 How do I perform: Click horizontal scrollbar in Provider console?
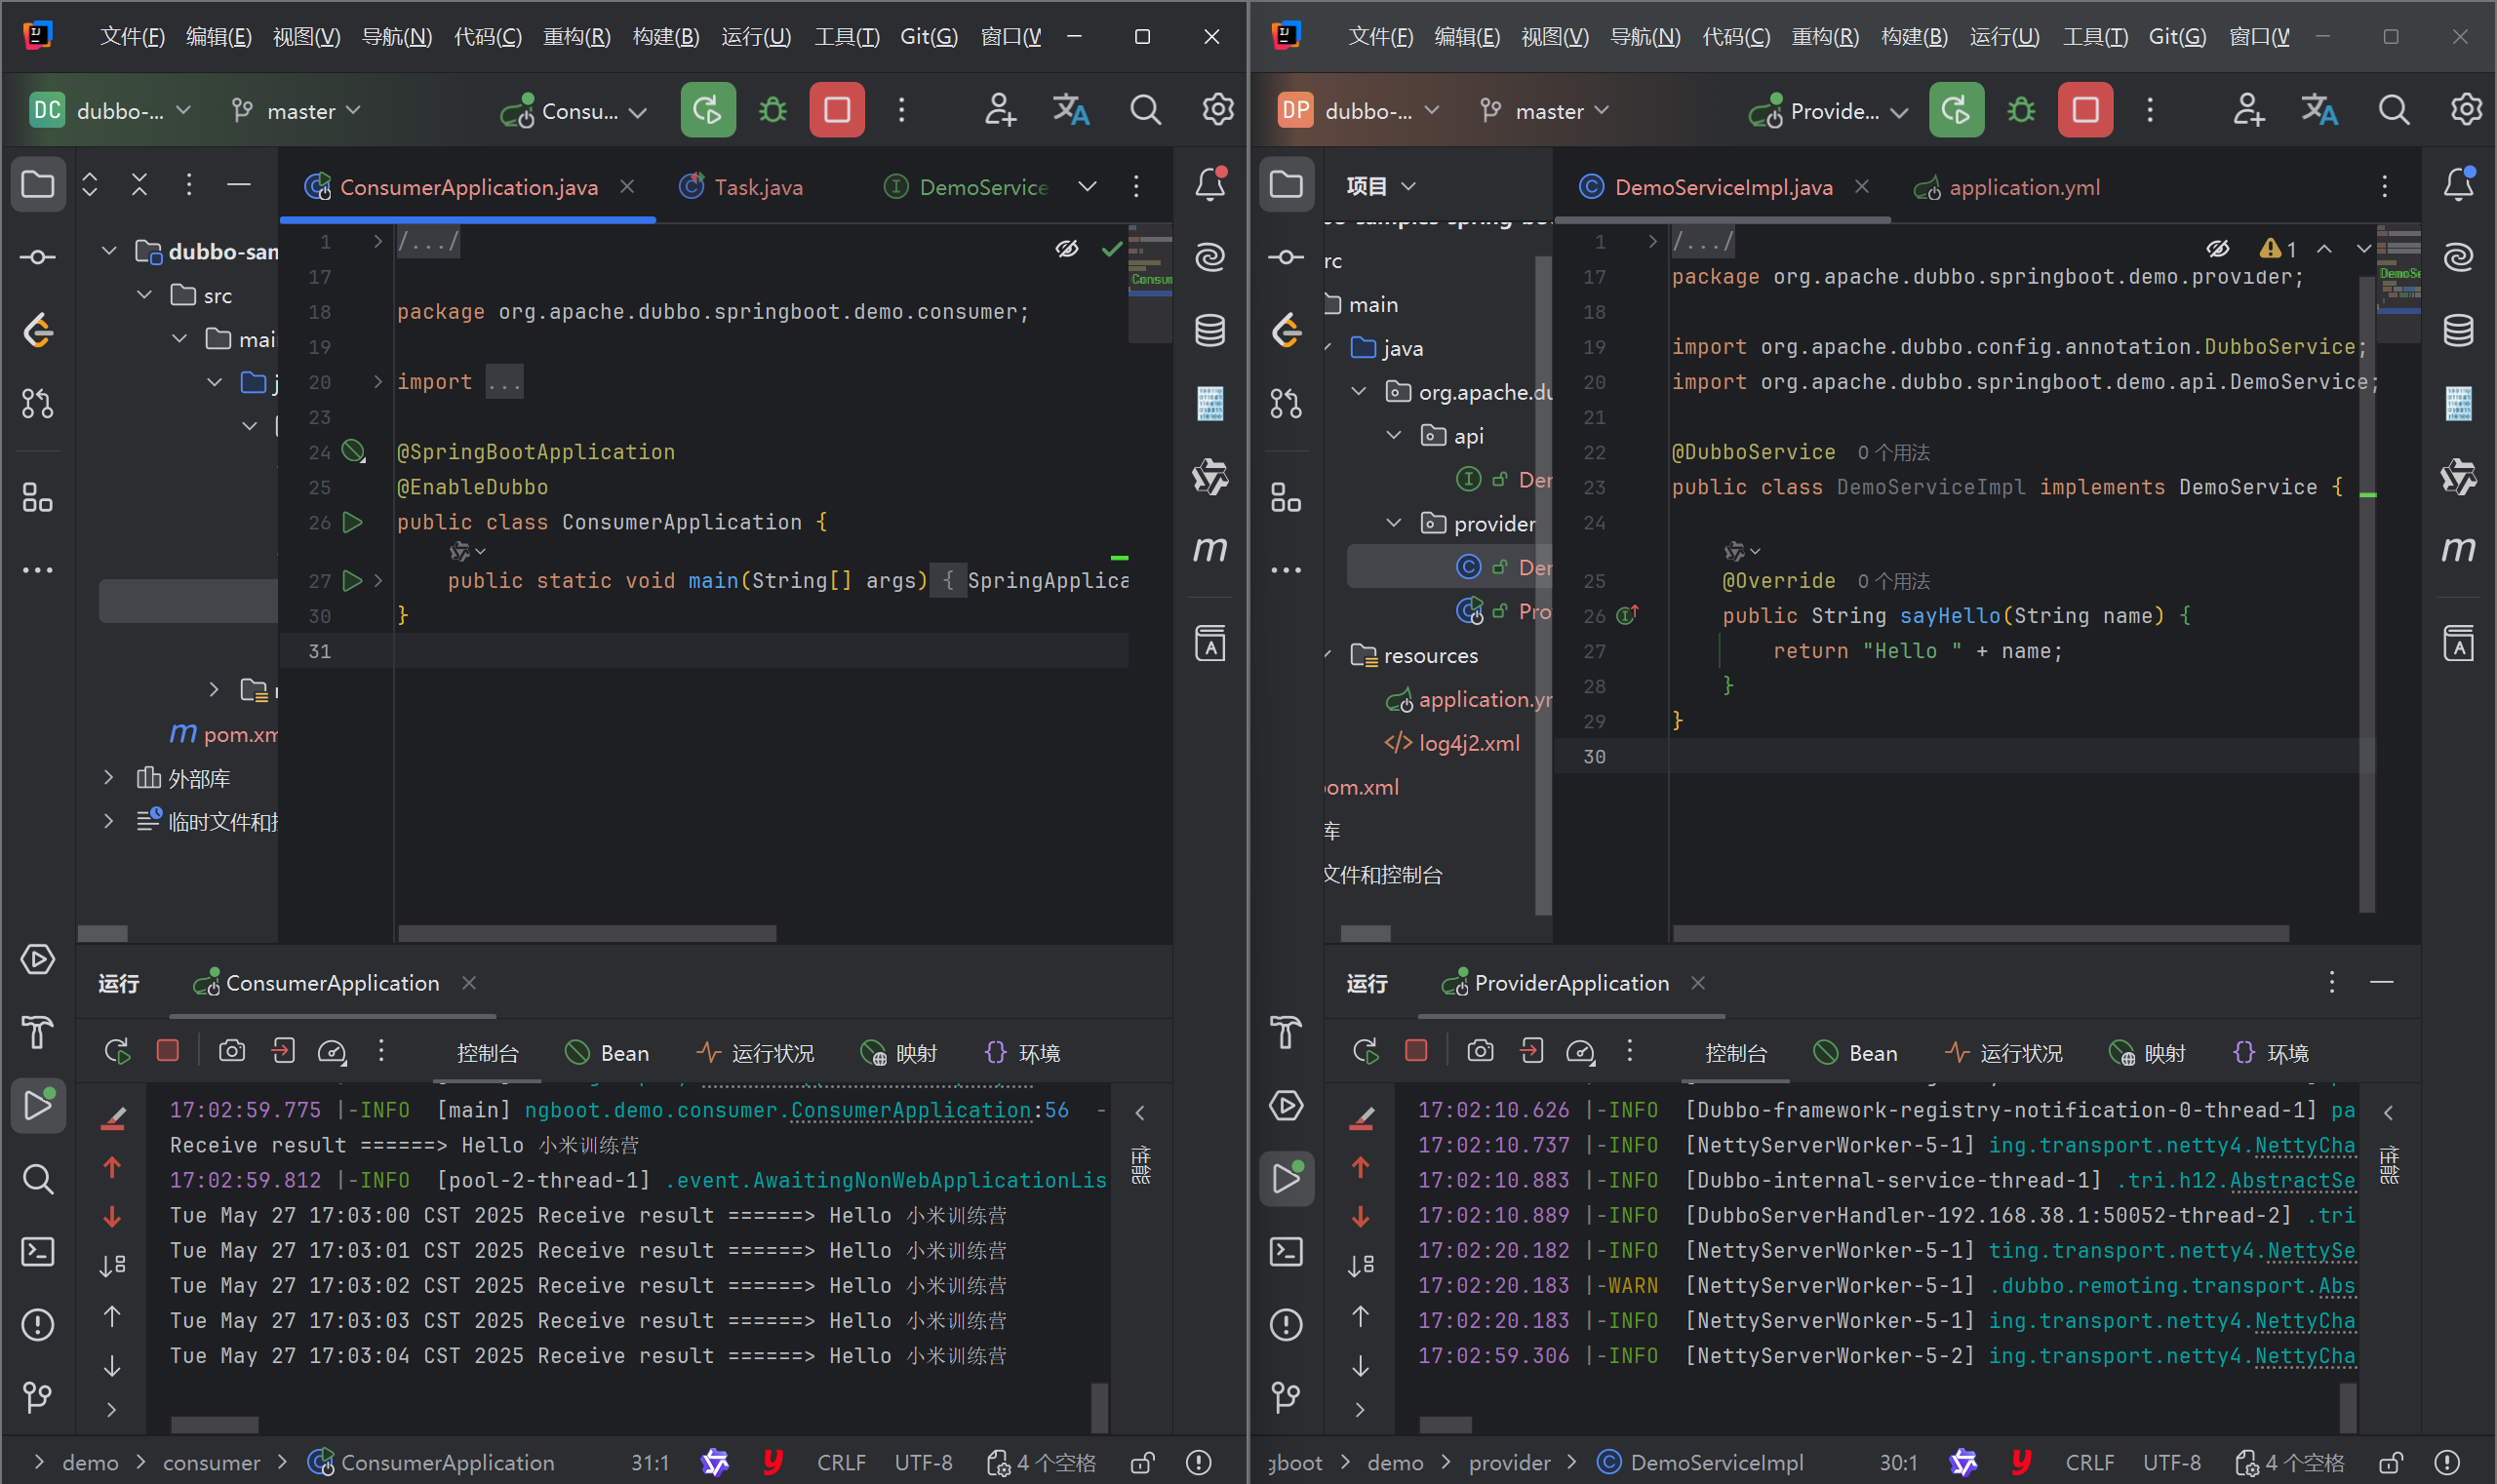1446,1424
